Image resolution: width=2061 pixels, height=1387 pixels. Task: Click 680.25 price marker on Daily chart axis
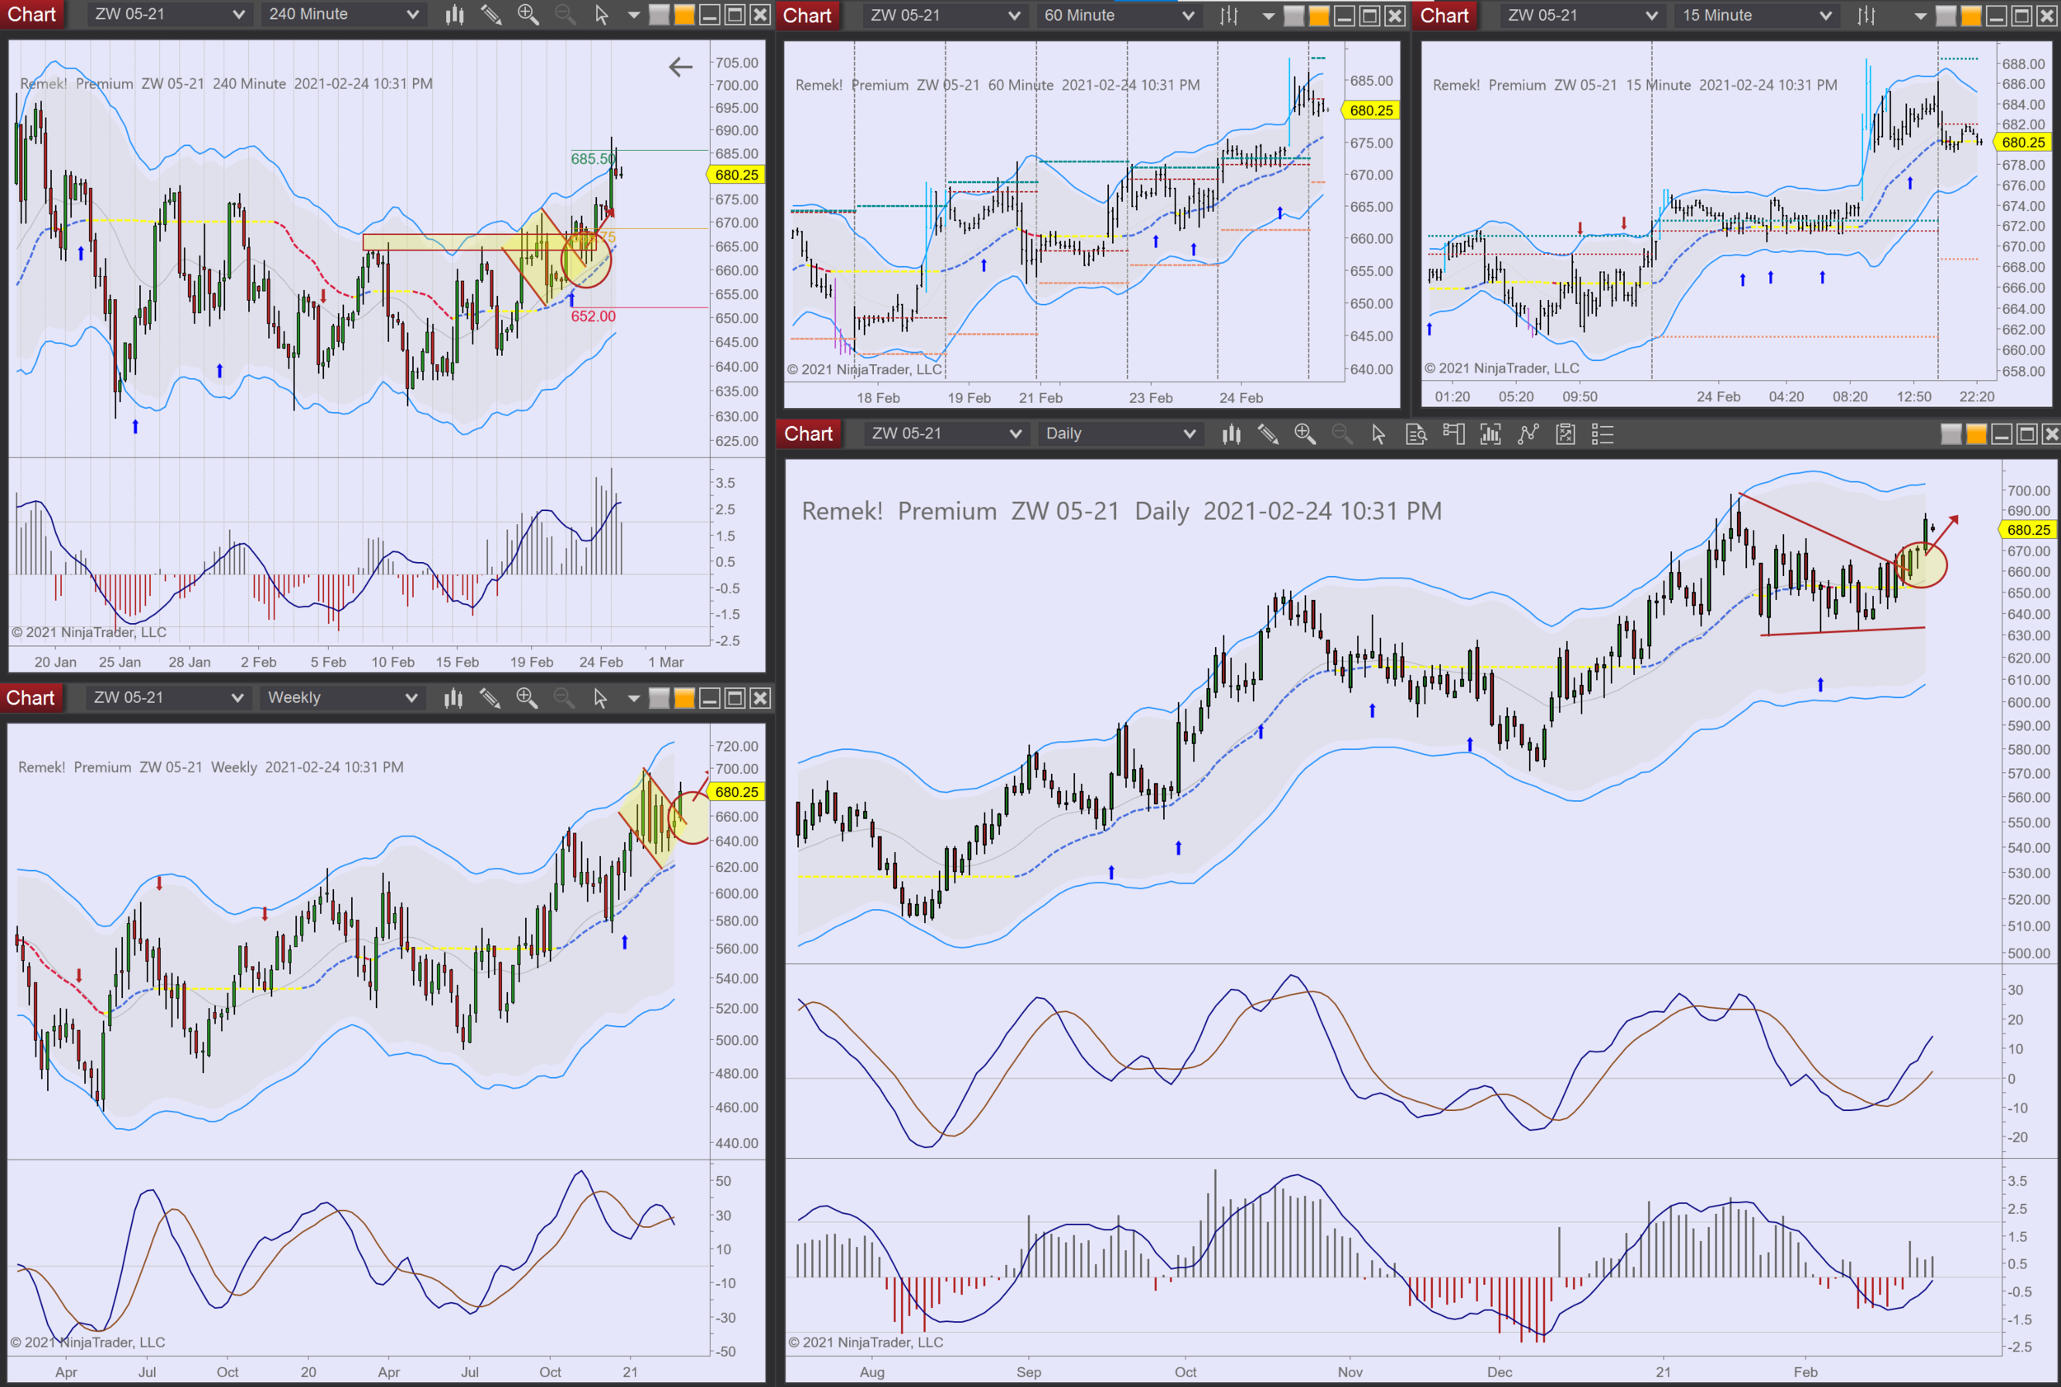[x=2027, y=530]
